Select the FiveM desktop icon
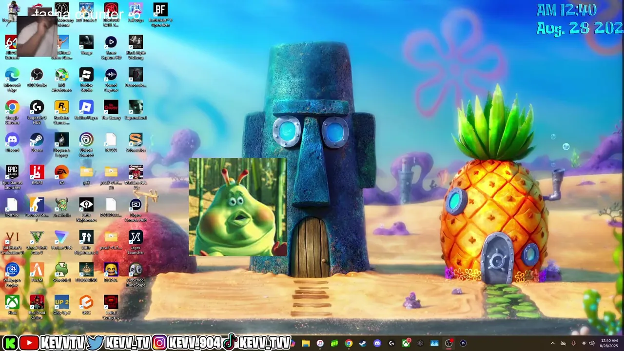 tap(37, 273)
